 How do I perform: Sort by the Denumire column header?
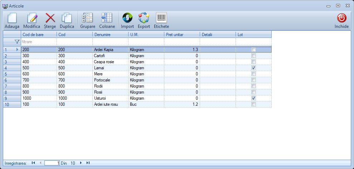point(110,34)
